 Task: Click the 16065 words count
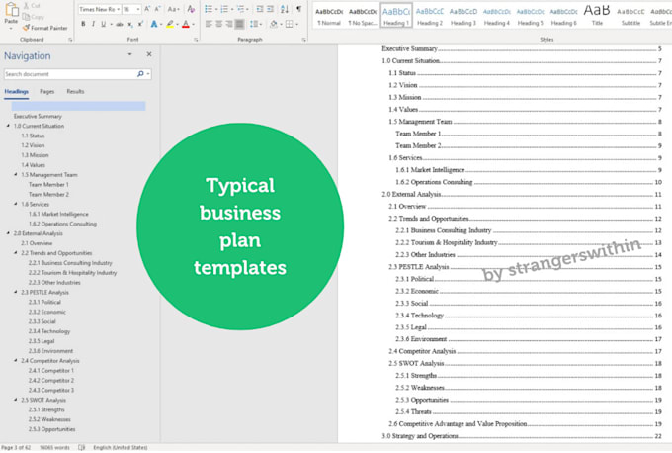[54, 447]
